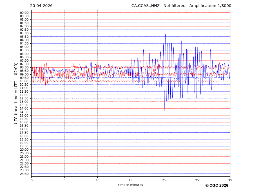This screenshot has width=261, height=196.
Task: Click the 0 tick on the minutes axis
Action: (x=32, y=180)
